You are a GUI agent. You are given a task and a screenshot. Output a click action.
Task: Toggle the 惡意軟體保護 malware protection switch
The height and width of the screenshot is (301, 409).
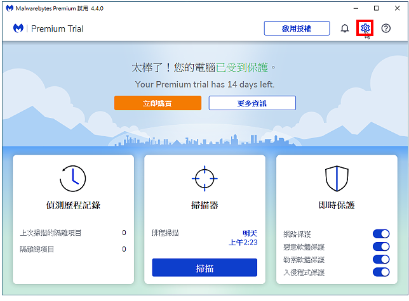381,247
